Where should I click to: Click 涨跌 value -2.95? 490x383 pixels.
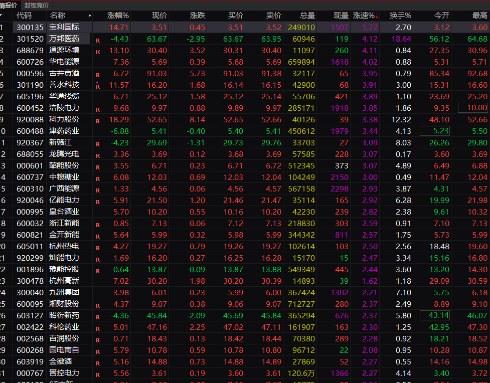(x=196, y=39)
